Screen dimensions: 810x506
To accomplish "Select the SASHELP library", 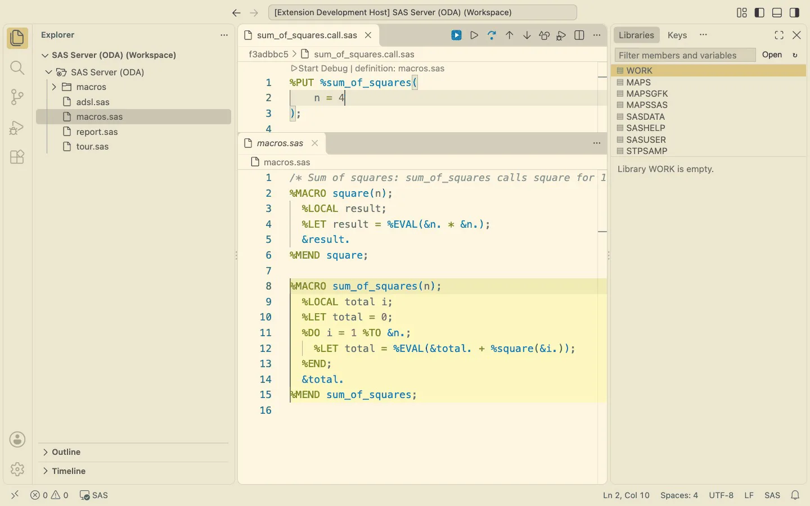I will point(709,128).
